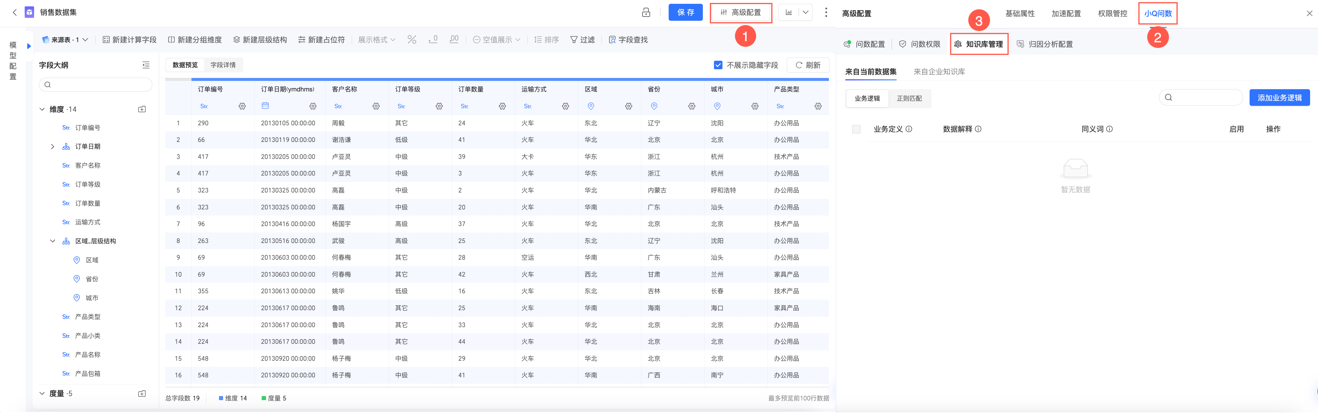The width and height of the screenshot is (1318, 413).
Task: Increase decimal places icon
Action: tap(454, 39)
